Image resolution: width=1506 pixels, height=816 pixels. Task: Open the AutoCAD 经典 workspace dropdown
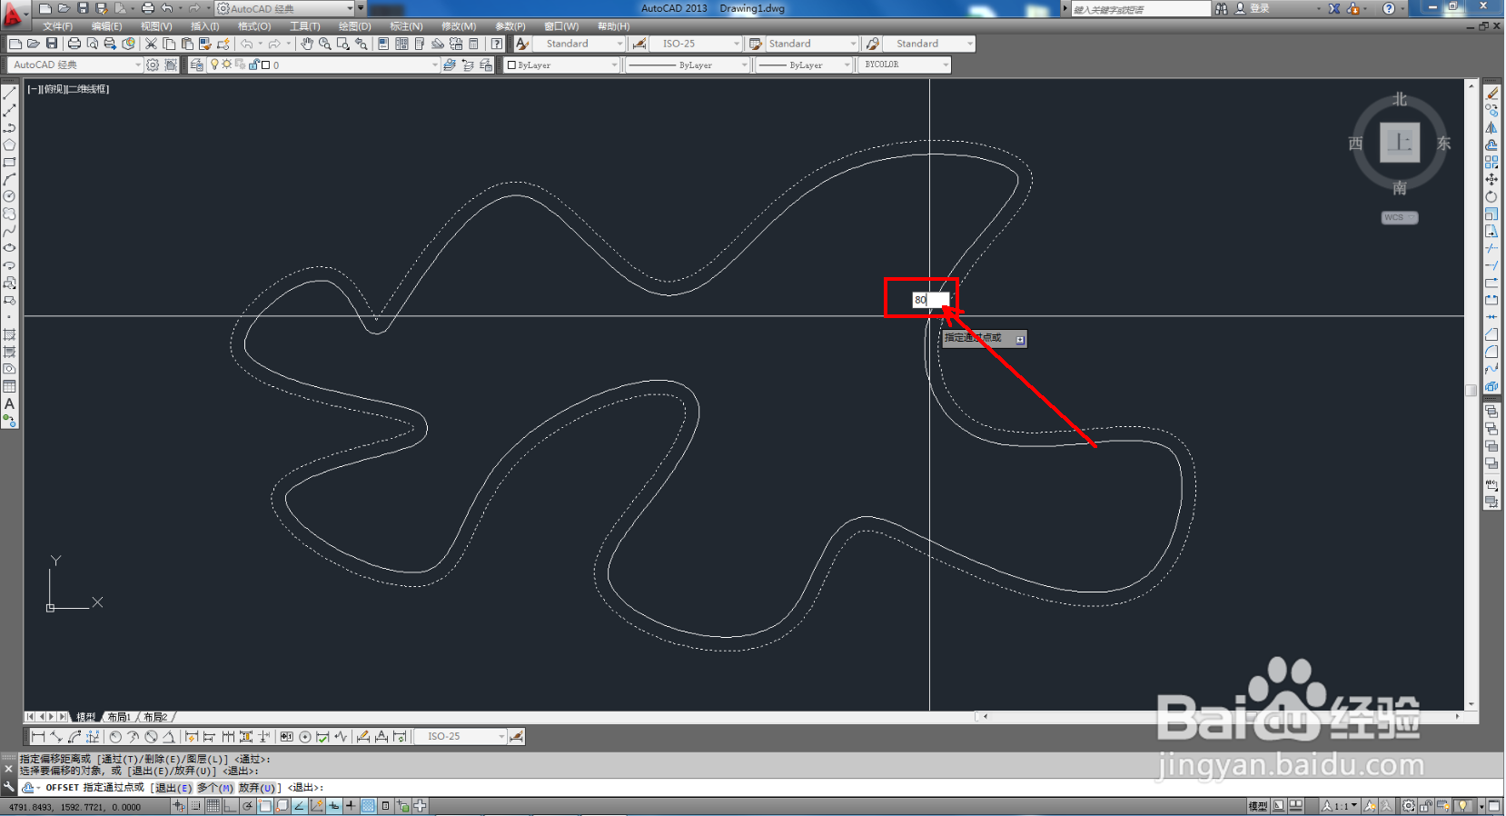tap(74, 65)
